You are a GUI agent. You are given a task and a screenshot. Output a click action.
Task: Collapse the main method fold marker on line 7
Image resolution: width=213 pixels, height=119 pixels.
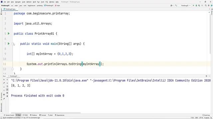click(13, 44)
